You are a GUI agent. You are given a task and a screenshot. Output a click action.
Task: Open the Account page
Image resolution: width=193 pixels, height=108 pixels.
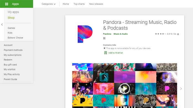pos(8,45)
